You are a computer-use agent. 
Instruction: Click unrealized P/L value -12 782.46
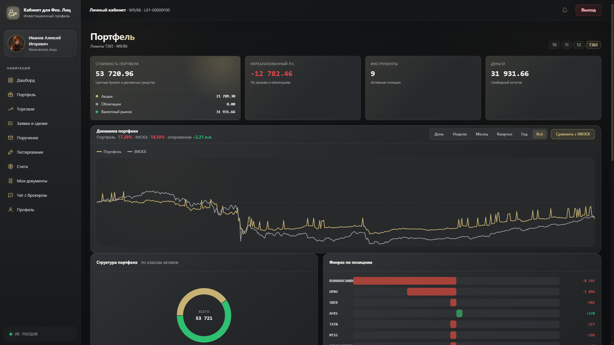click(271, 74)
